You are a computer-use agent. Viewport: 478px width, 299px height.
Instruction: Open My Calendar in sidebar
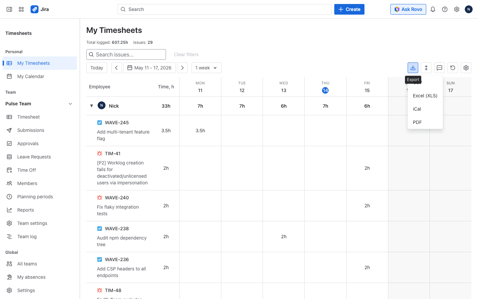pyautogui.click(x=40, y=76)
